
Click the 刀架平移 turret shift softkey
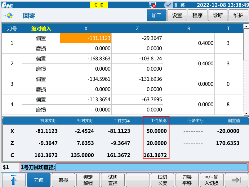187,180
